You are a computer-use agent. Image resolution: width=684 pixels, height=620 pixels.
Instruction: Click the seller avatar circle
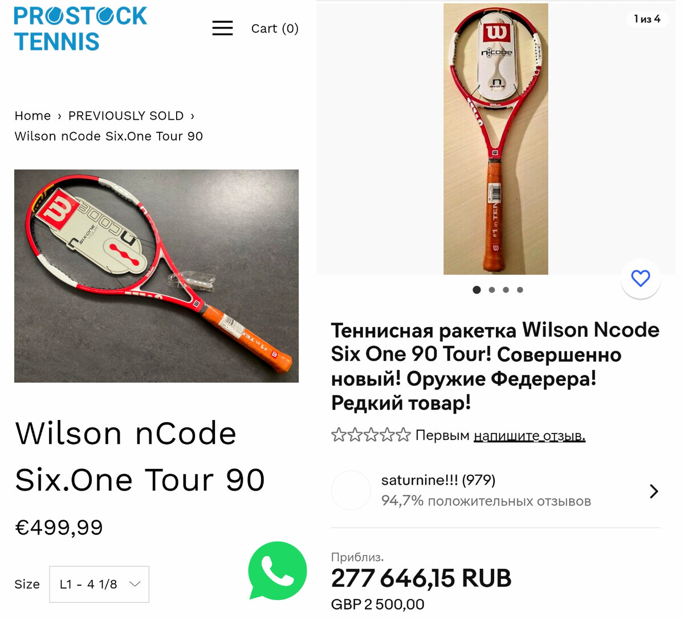pyautogui.click(x=351, y=490)
